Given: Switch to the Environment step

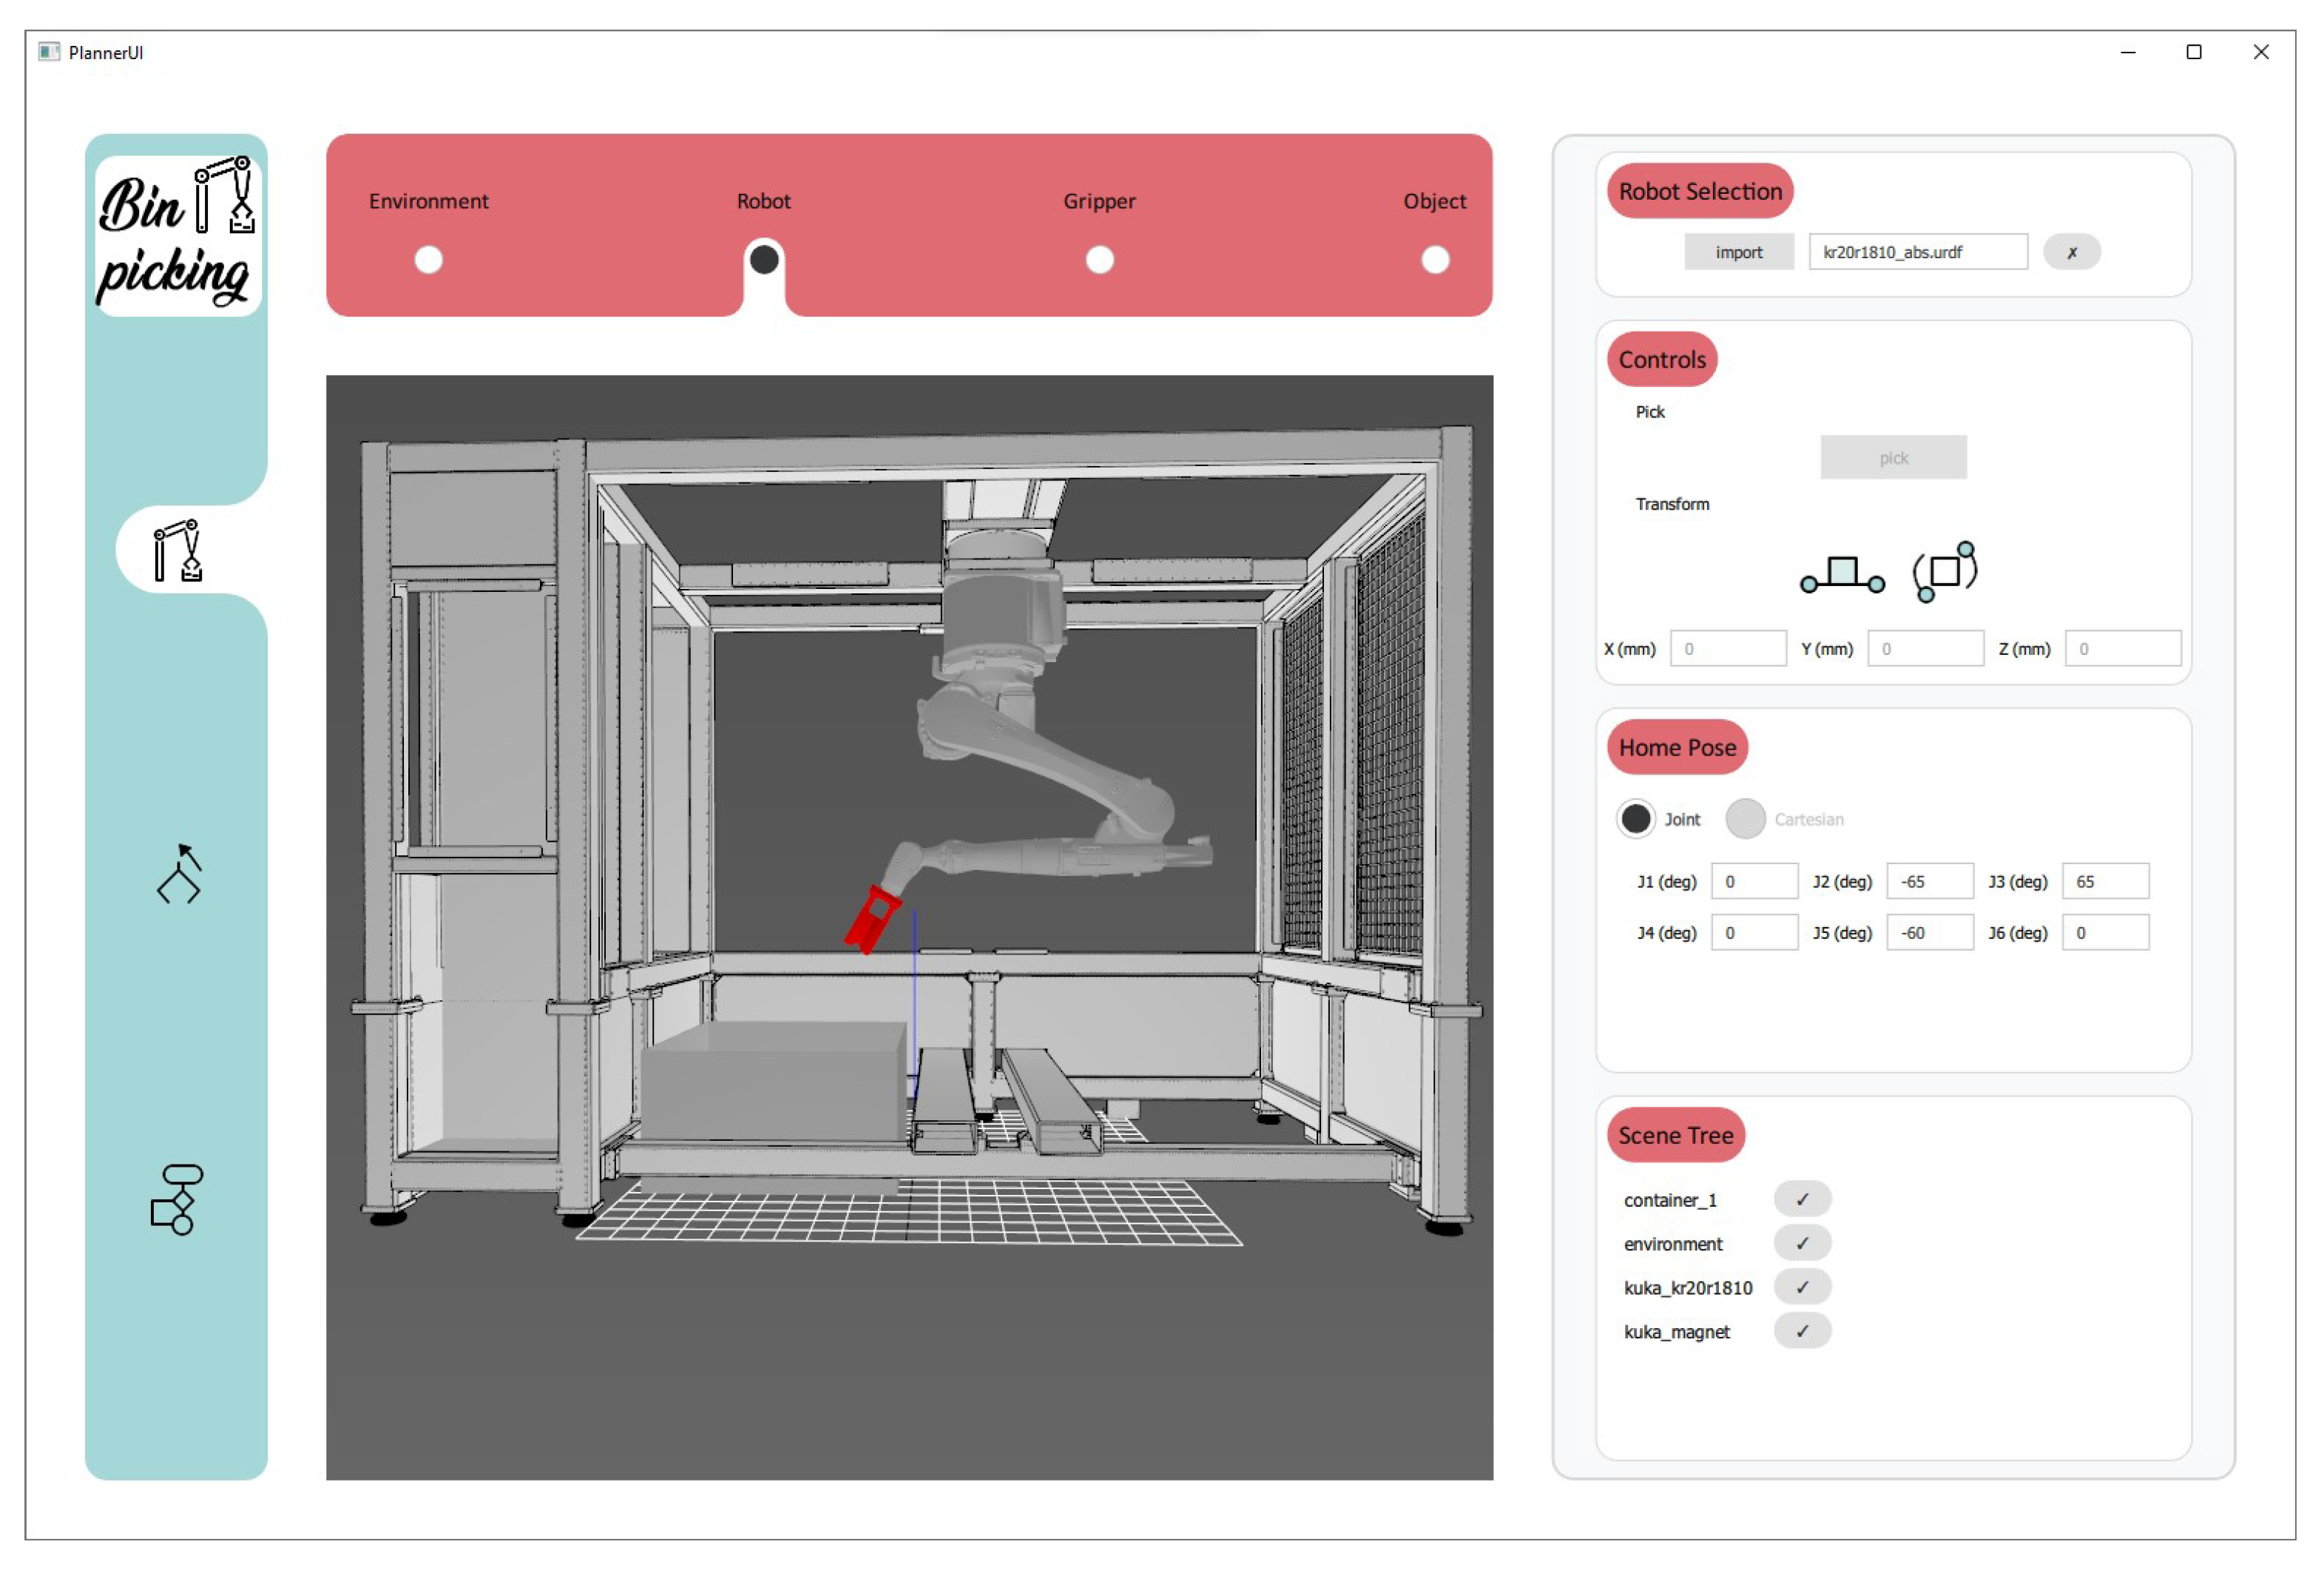Looking at the screenshot, I should point(428,259).
